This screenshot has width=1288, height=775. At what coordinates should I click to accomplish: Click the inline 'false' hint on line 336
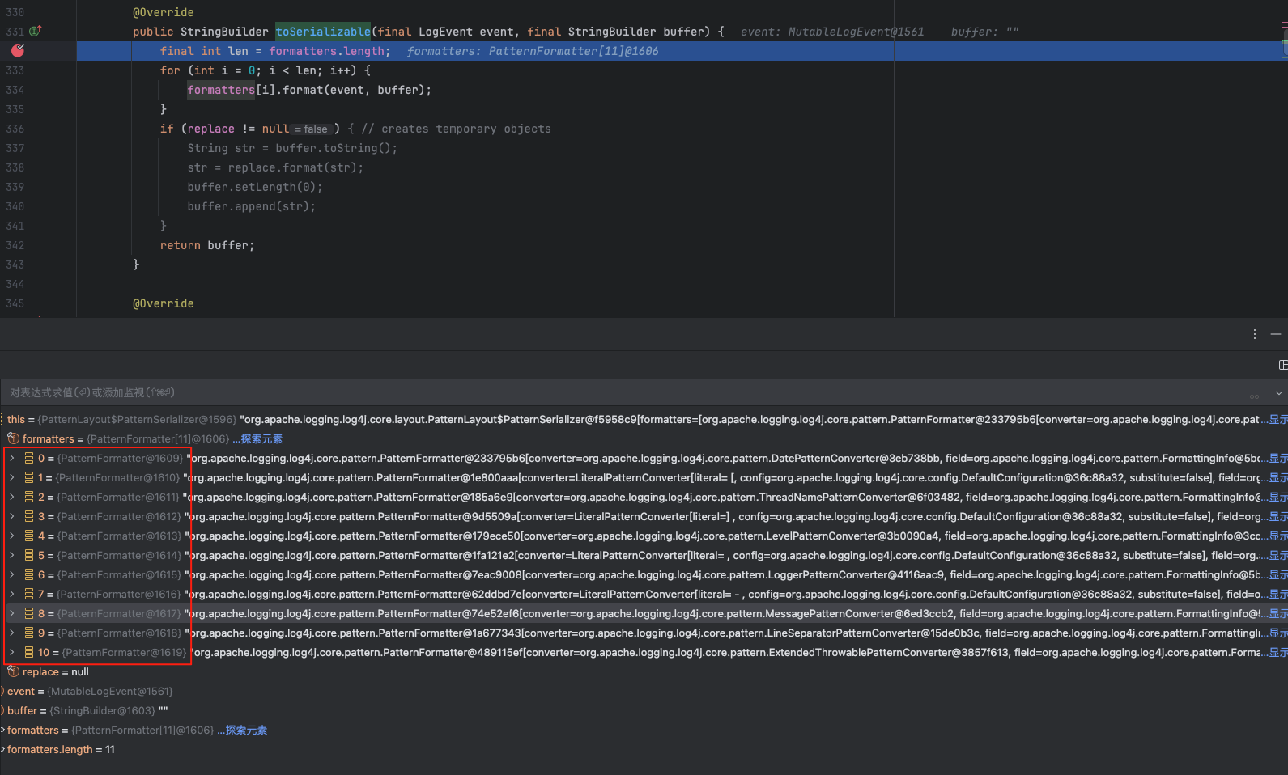click(312, 129)
